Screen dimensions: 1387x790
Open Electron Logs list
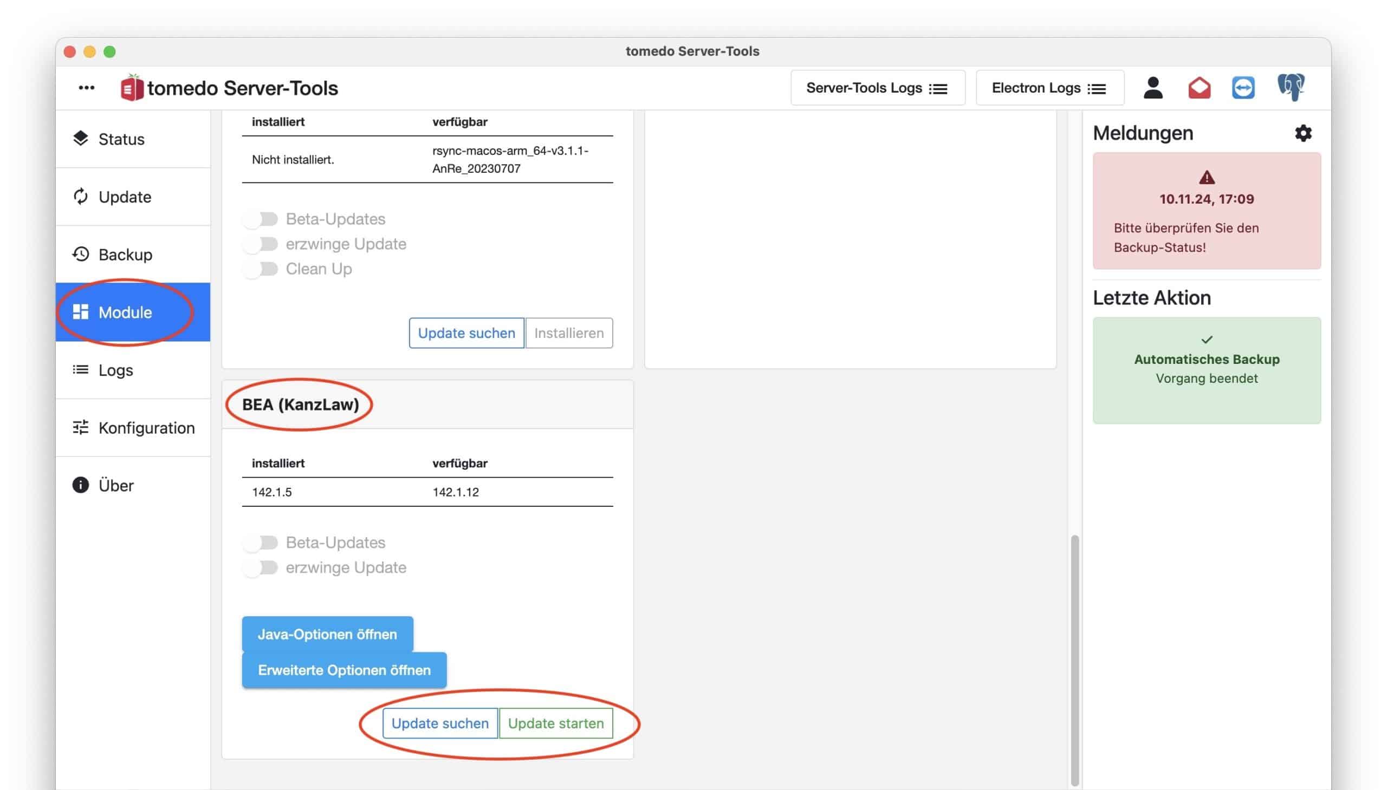[x=1049, y=88]
